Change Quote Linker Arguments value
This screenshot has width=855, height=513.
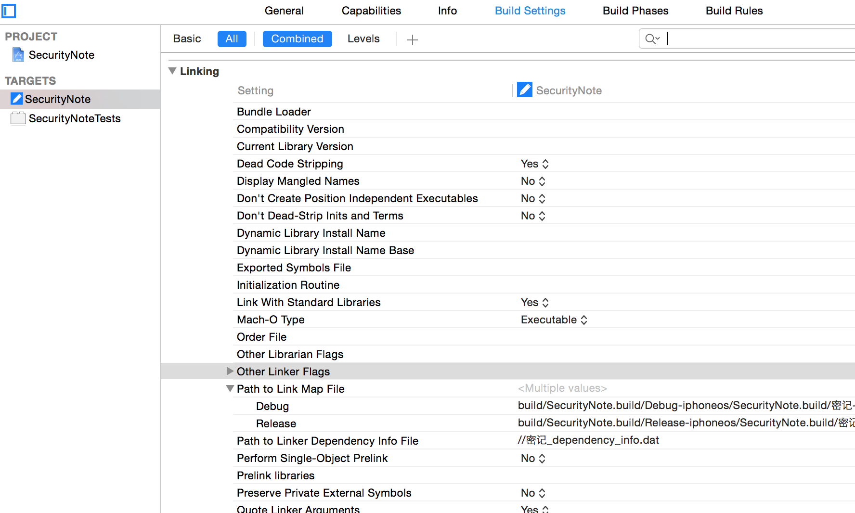pos(534,509)
